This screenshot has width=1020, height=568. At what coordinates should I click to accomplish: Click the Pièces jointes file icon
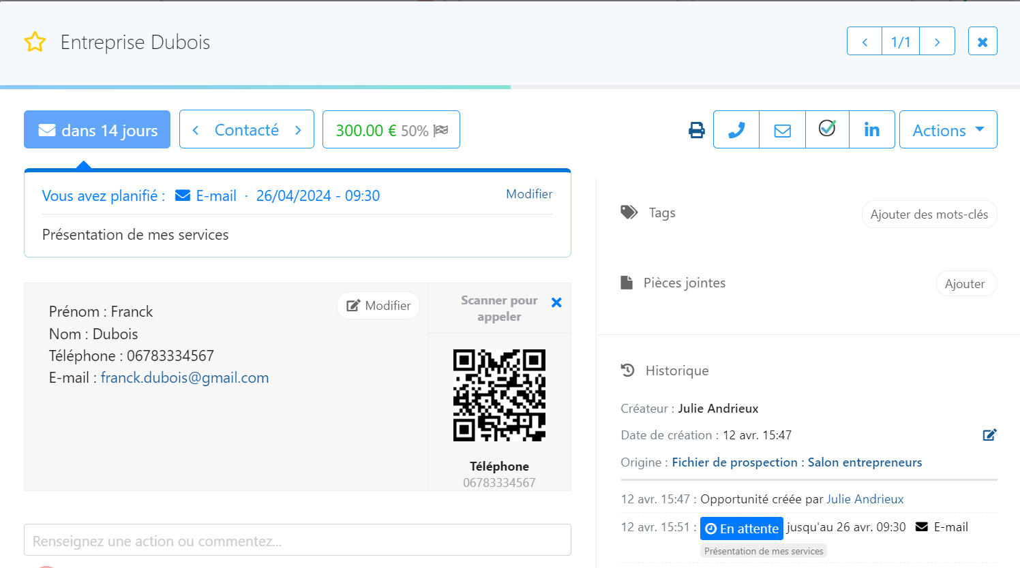point(627,283)
